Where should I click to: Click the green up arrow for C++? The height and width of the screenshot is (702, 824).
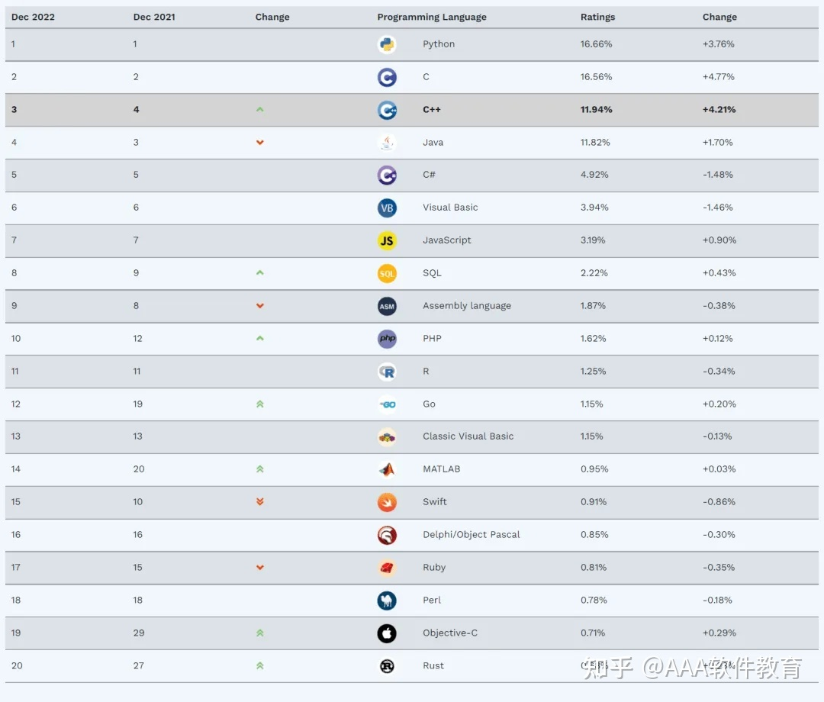260,110
